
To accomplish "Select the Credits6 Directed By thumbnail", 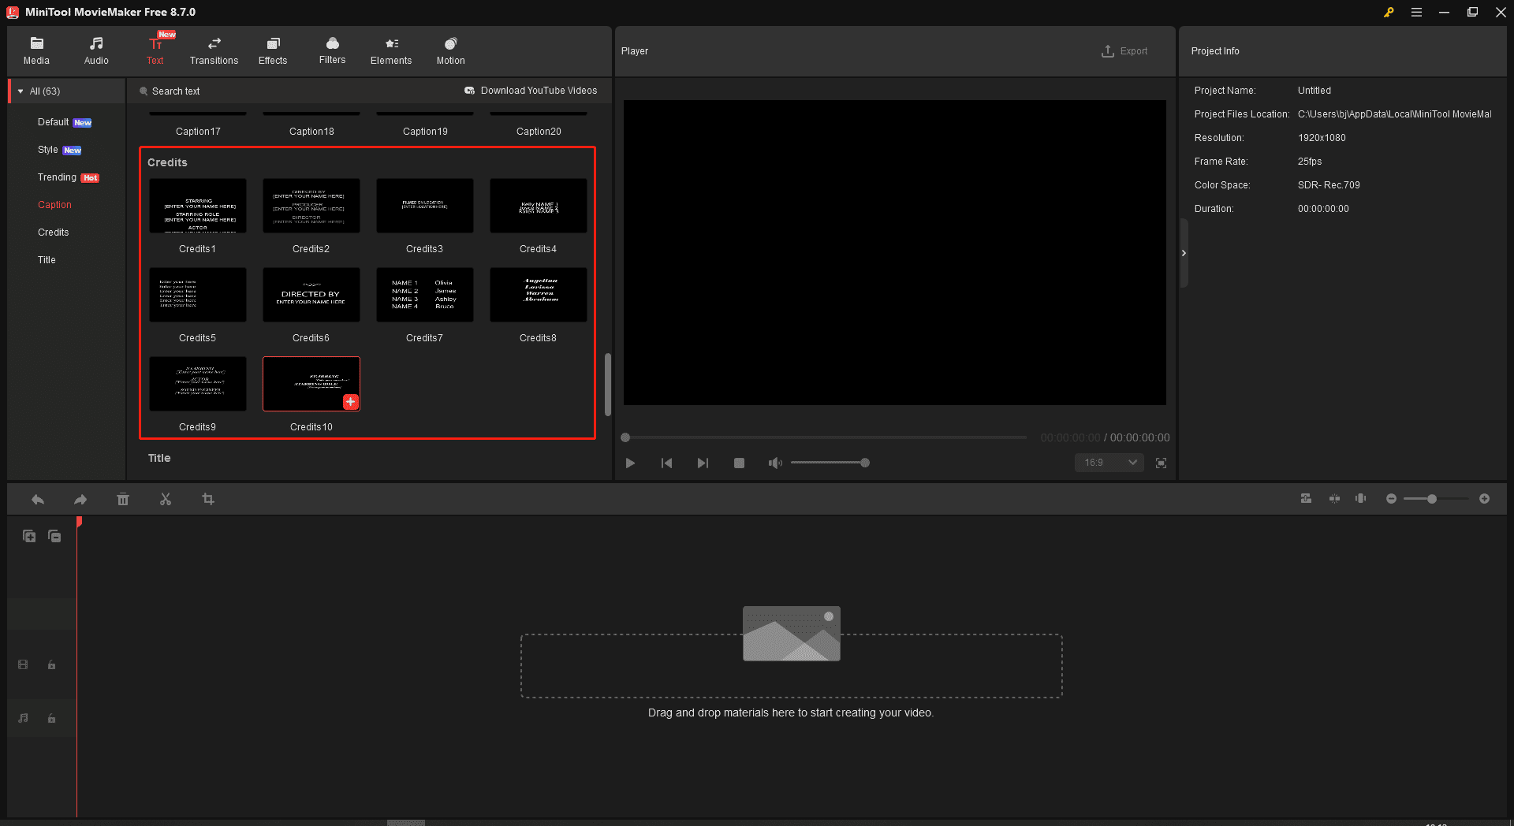I will [x=311, y=295].
